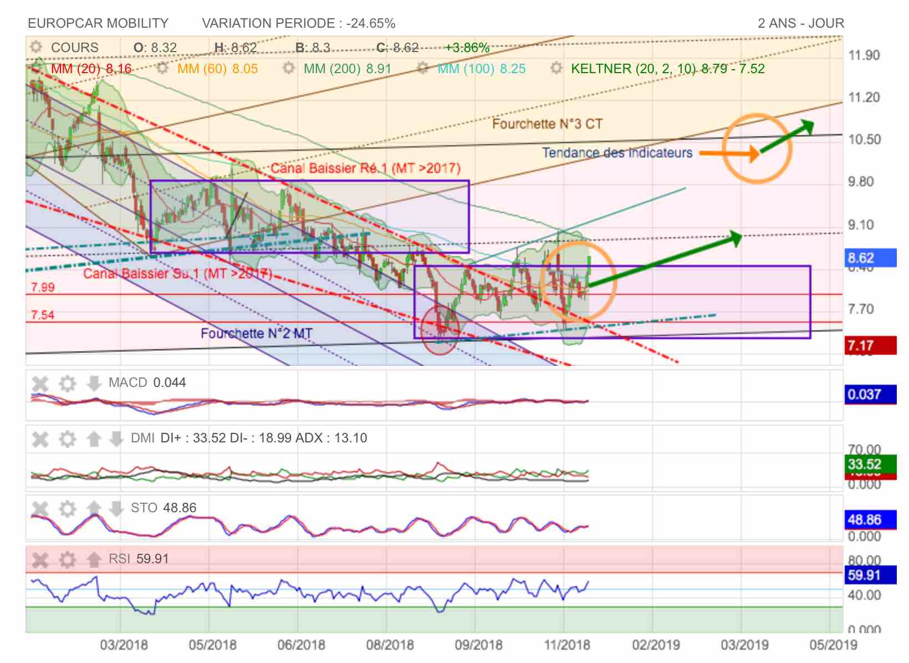Move the DMI panel up
The height and width of the screenshot is (663, 909).
[x=94, y=439]
